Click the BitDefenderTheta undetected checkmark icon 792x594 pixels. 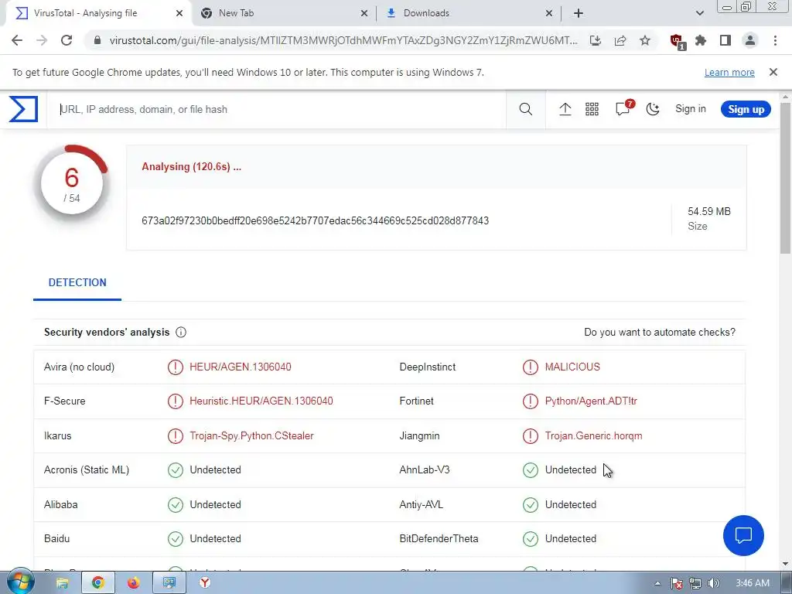[x=531, y=539]
